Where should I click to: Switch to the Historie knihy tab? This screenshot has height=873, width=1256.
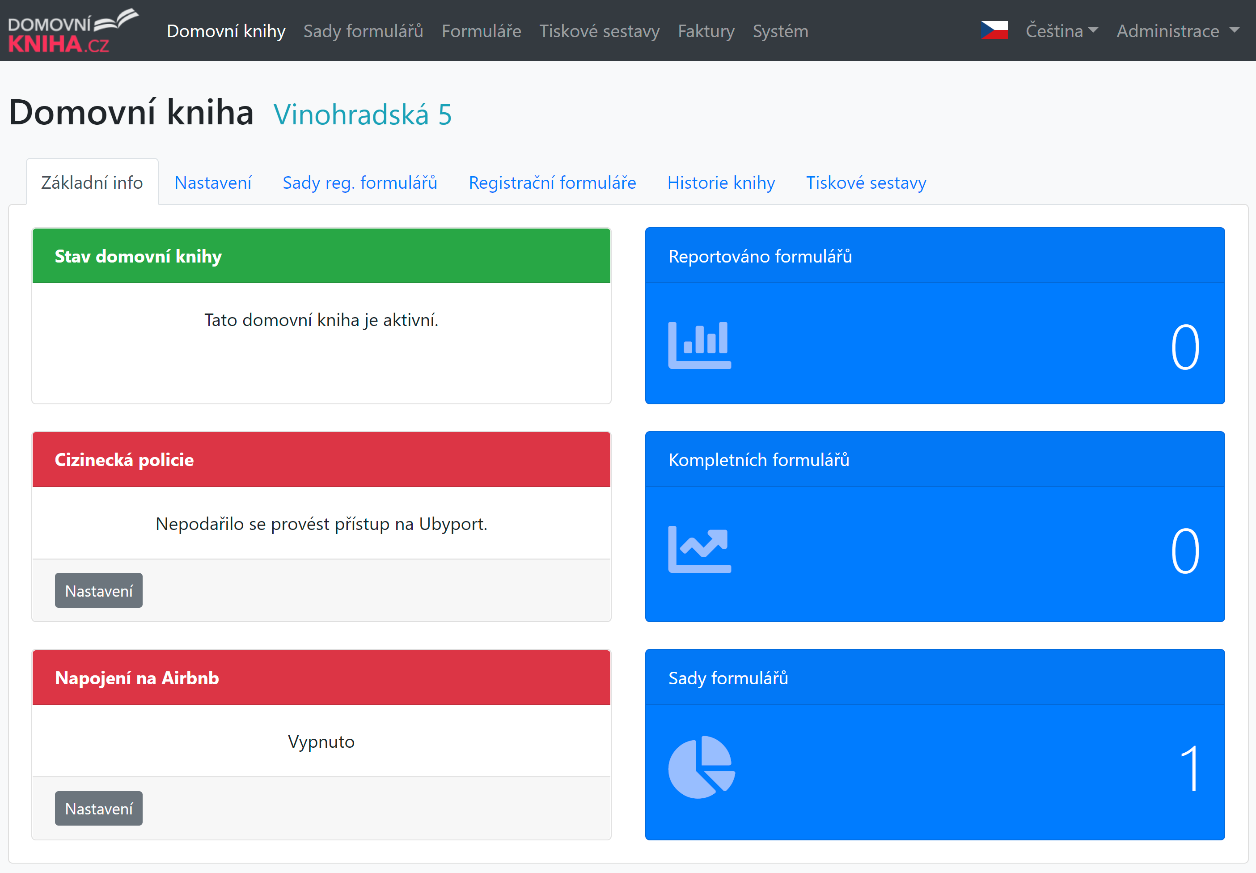(721, 182)
